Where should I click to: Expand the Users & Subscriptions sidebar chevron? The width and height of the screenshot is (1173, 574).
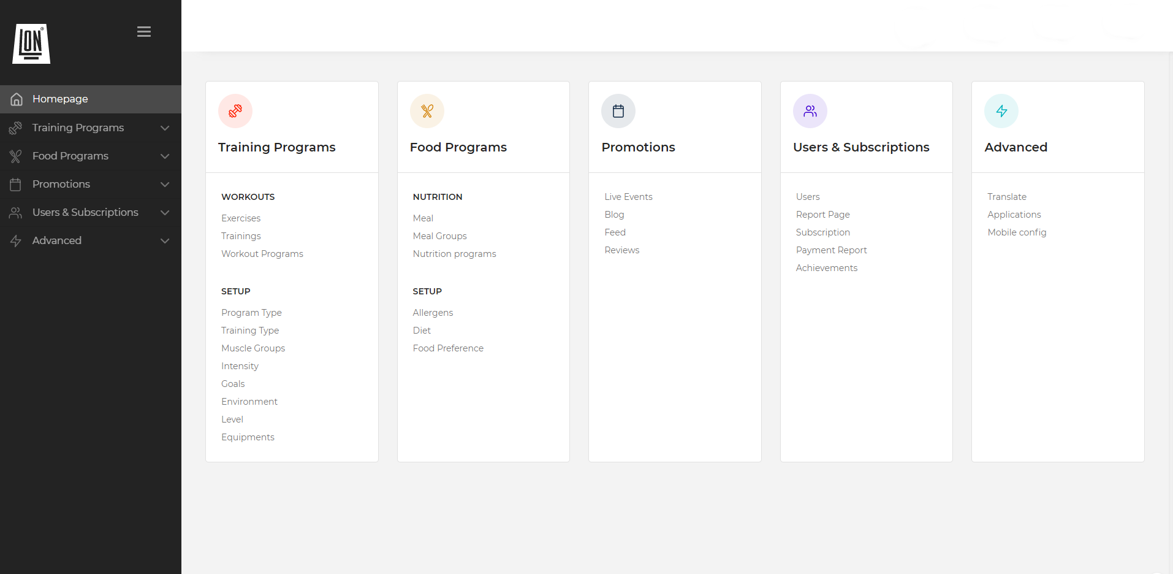click(165, 212)
